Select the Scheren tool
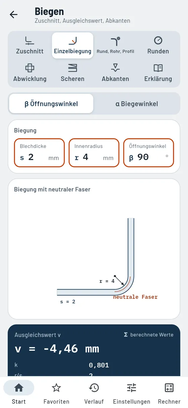Image resolution: width=188 pixels, height=408 pixels. pyautogui.click(x=73, y=73)
